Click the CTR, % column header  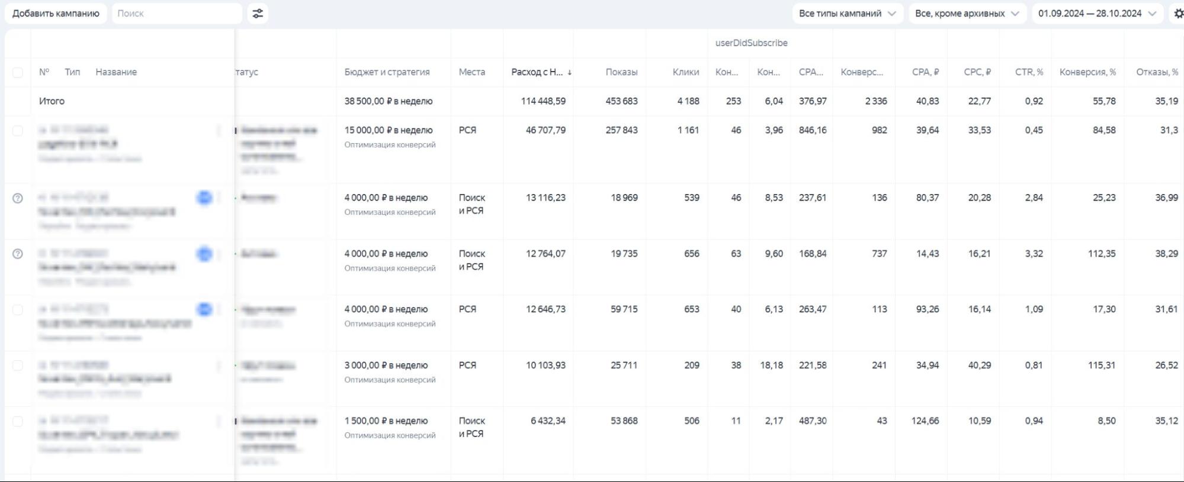(x=1029, y=72)
